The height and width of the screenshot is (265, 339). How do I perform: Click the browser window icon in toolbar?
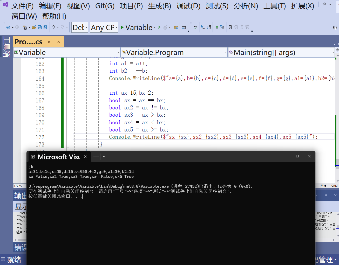(184, 27)
